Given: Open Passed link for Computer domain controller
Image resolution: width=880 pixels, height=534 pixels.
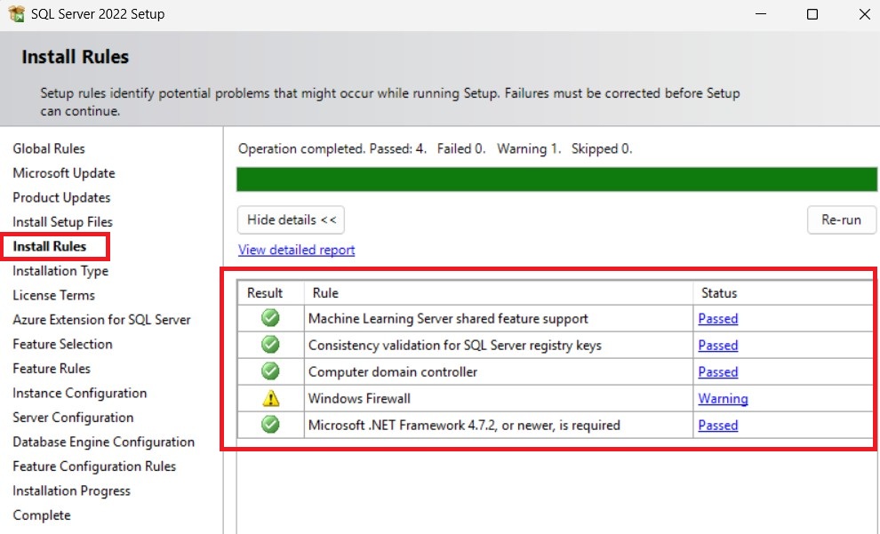Looking at the screenshot, I should click(x=717, y=371).
